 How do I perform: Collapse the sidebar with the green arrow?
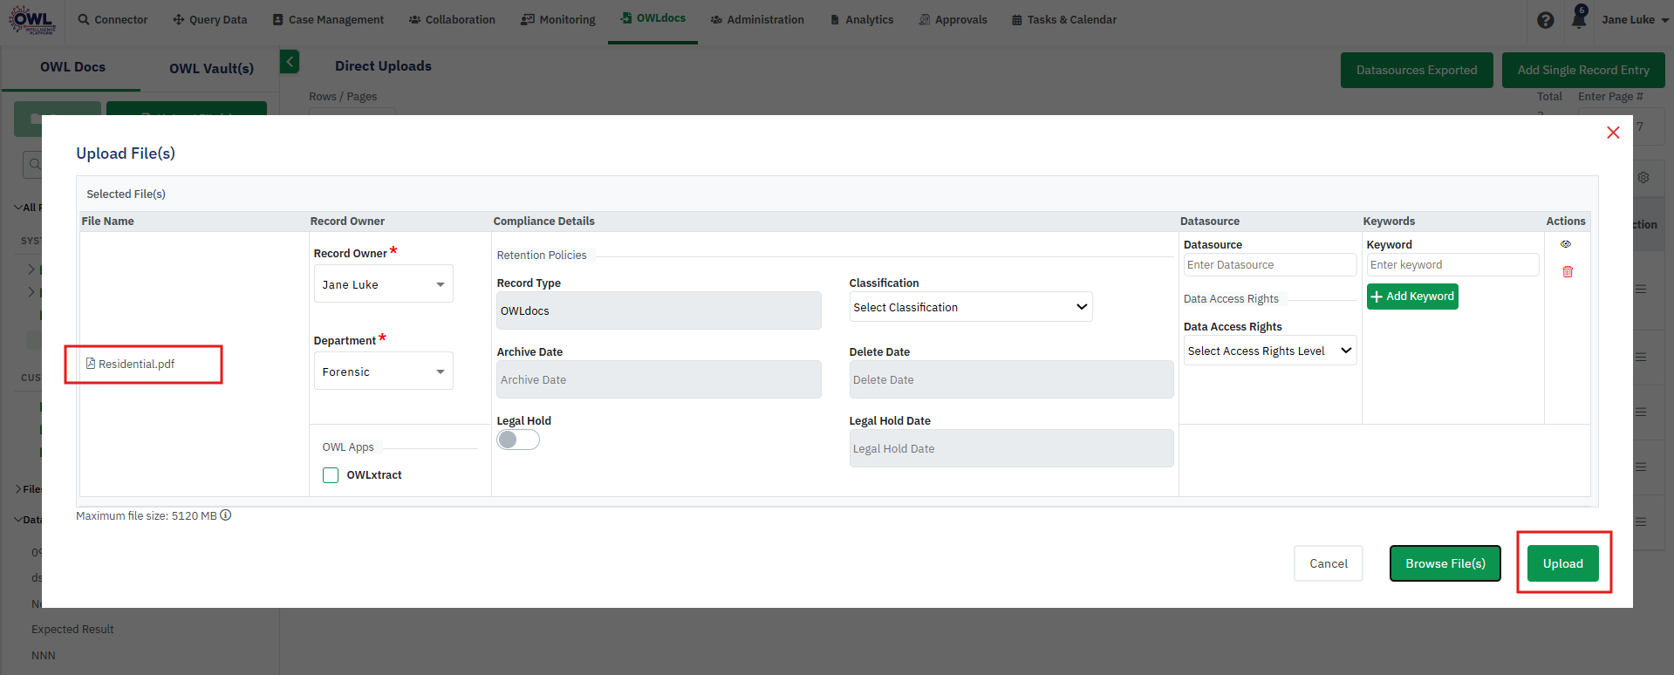tap(290, 61)
